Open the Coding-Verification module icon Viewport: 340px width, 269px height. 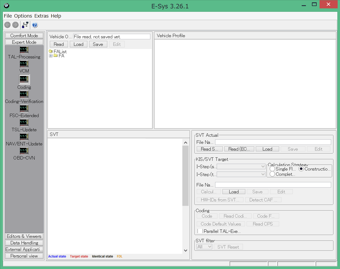pos(24,94)
